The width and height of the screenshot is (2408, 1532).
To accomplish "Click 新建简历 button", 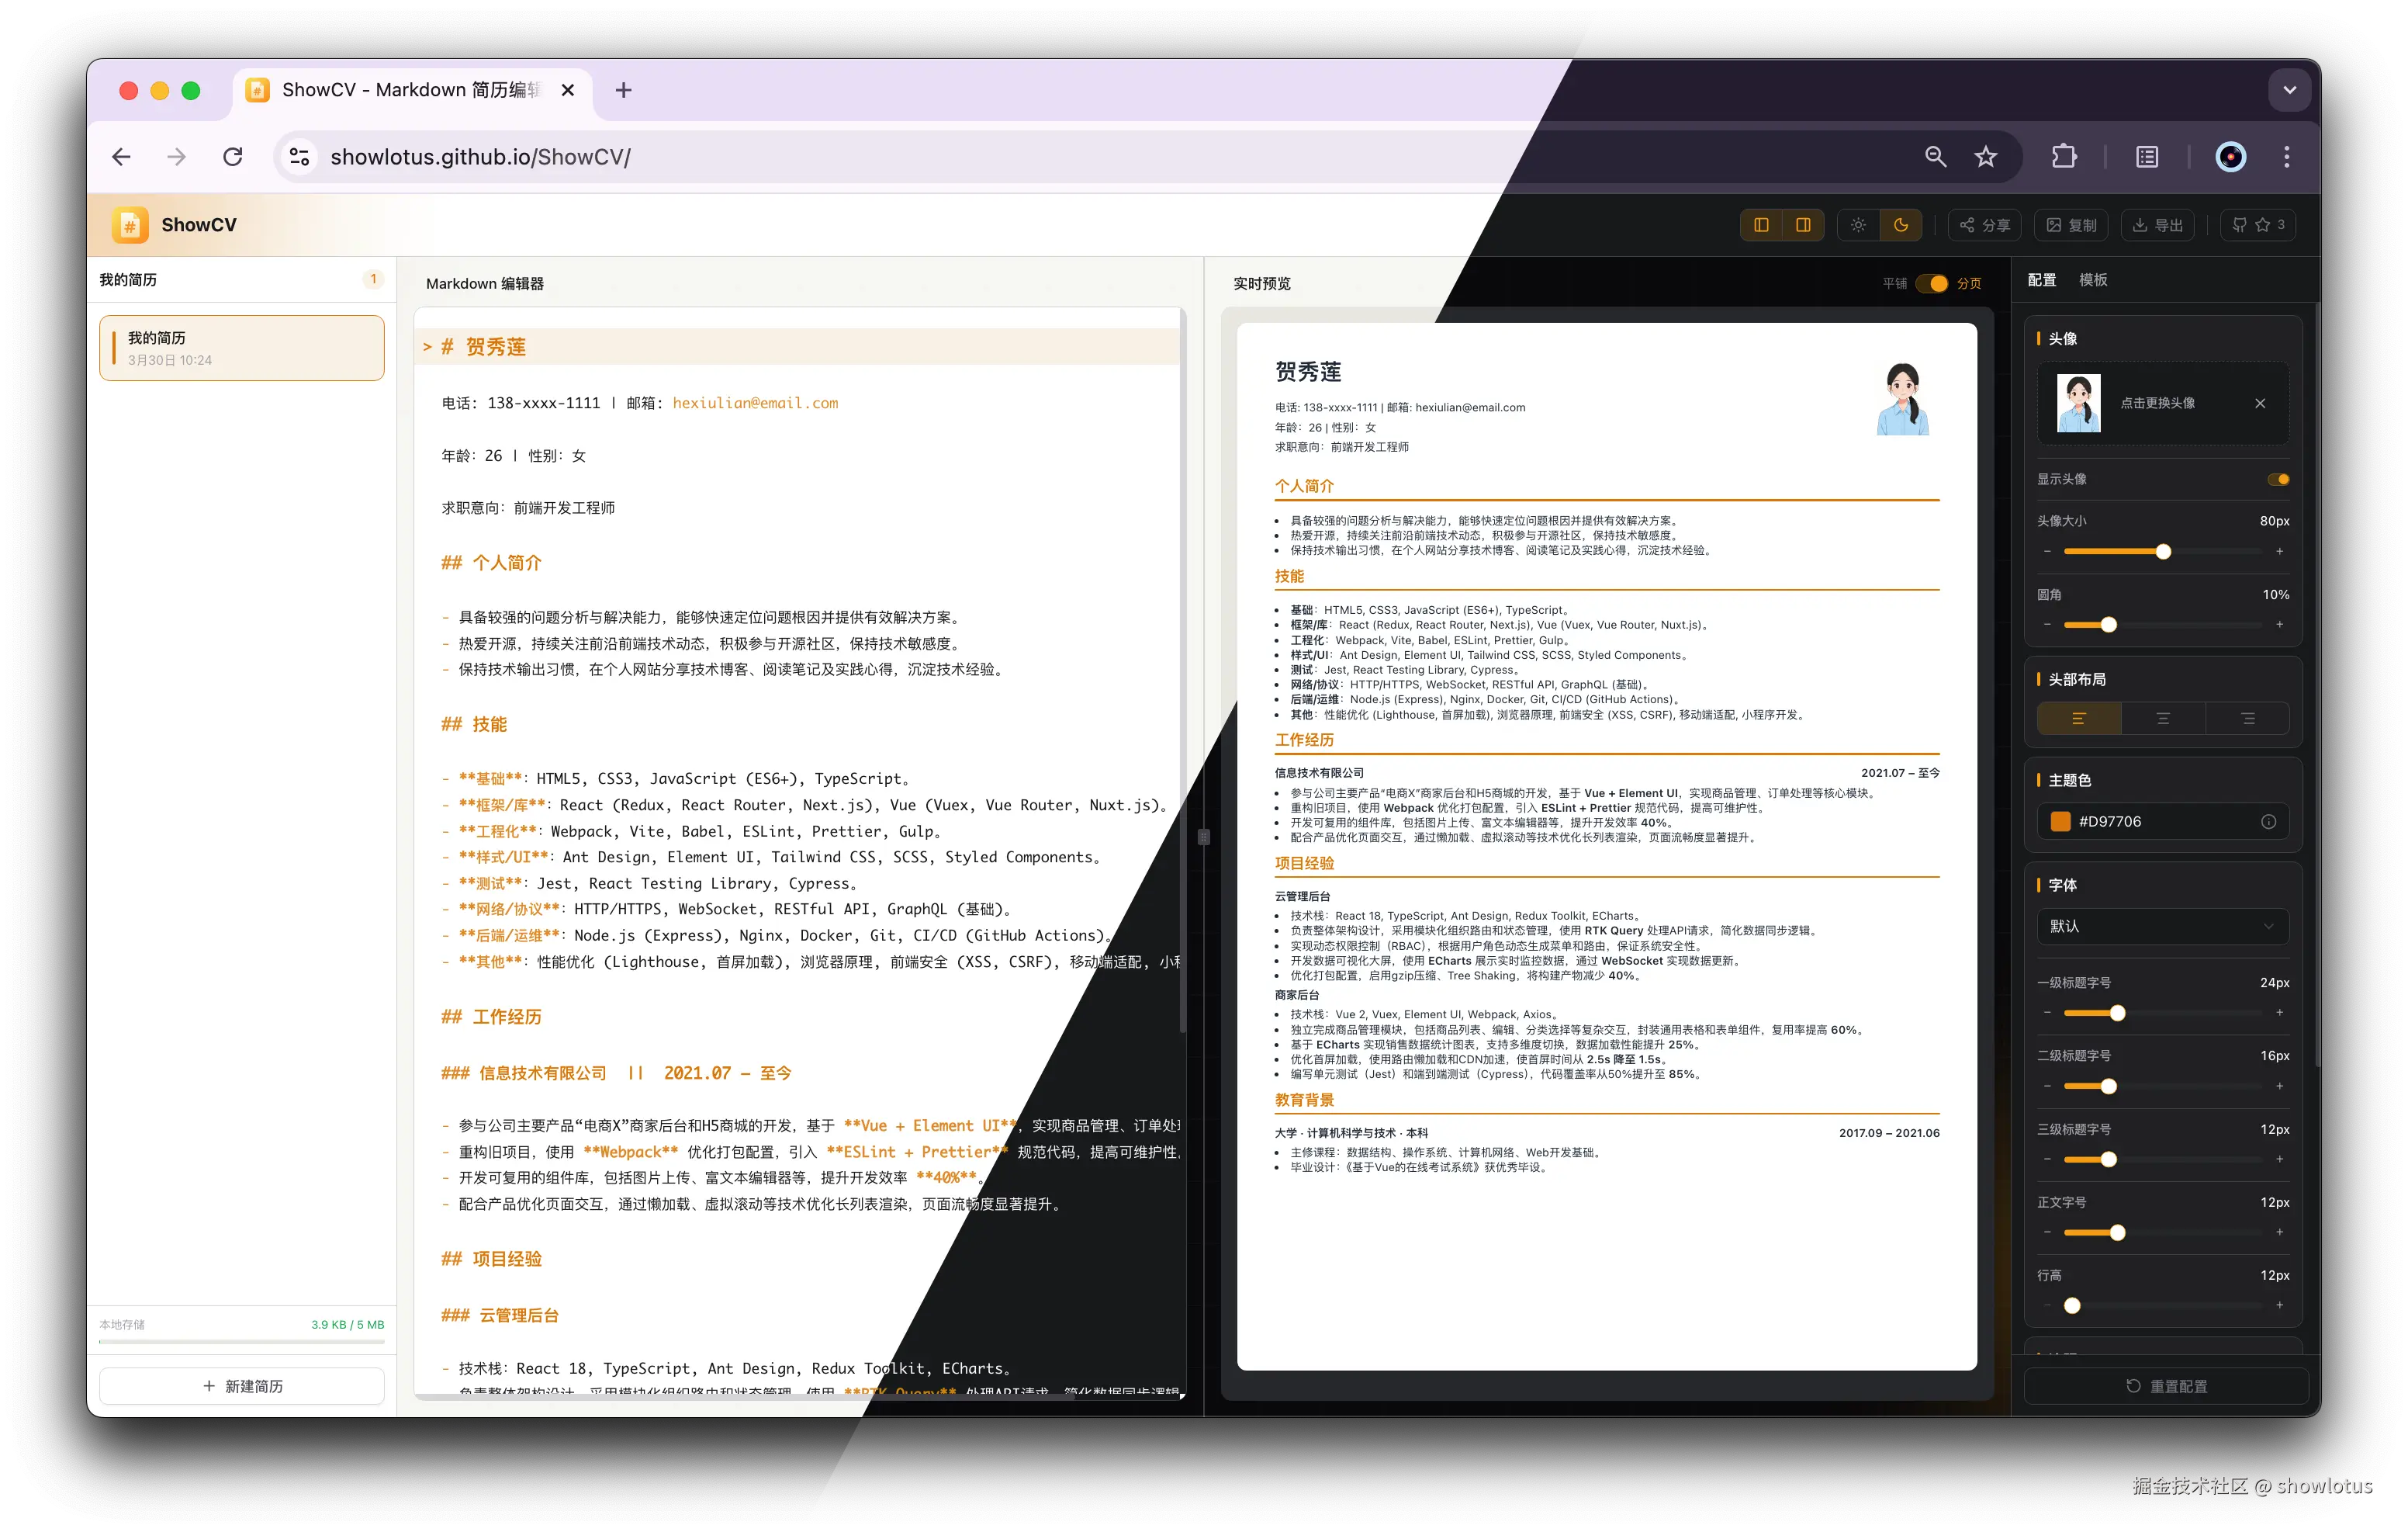I will point(242,1386).
